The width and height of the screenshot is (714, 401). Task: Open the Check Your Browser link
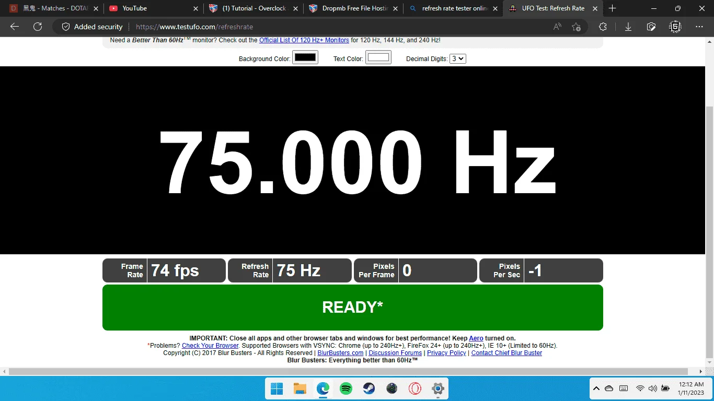[210, 346]
